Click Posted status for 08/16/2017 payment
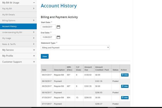Viewport: 162px width, 108px height. (x=115, y=92)
